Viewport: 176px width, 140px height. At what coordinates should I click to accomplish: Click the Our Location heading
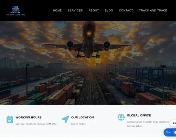click(x=82, y=117)
